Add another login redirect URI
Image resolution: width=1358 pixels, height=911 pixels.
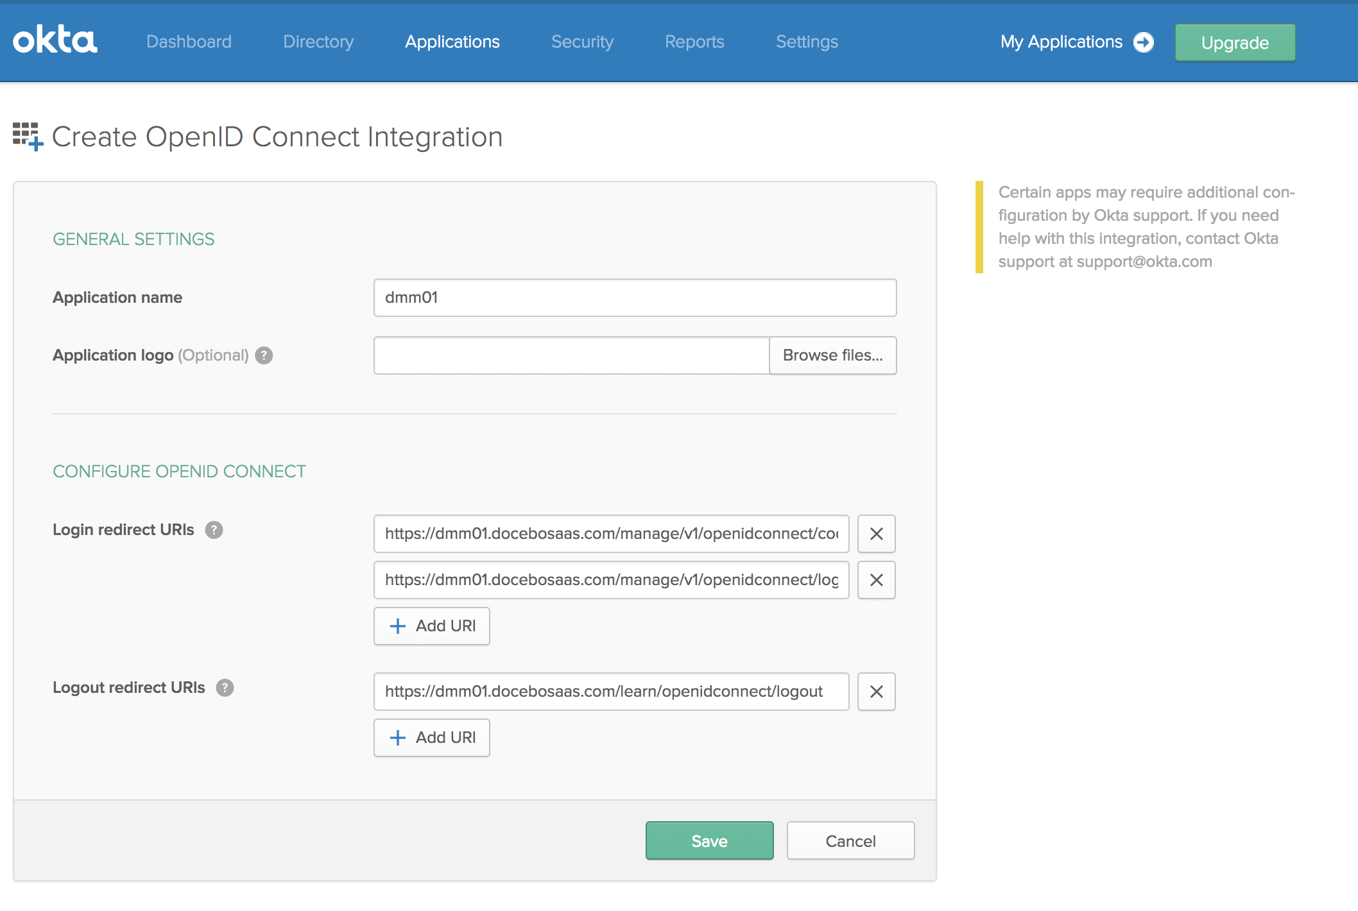432,626
